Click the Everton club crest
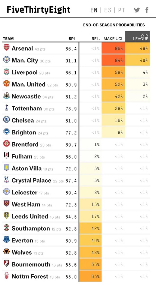The width and height of the screenshot is (156, 285). point(7,239)
